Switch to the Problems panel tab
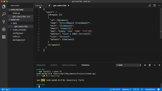This screenshot has height=91, width=162. [41, 65]
